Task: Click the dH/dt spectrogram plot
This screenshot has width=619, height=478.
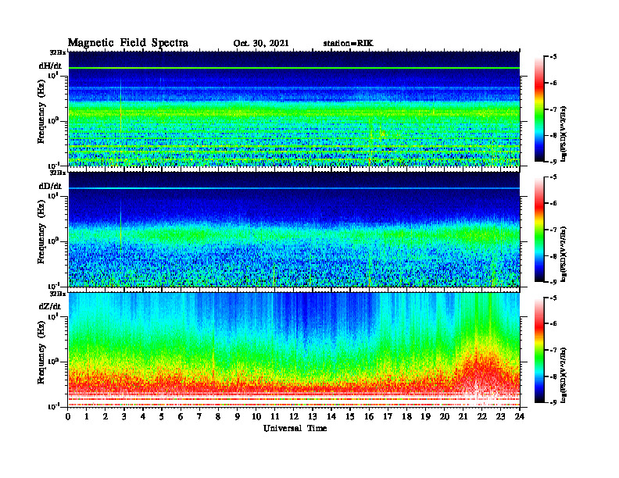Action: [x=294, y=109]
